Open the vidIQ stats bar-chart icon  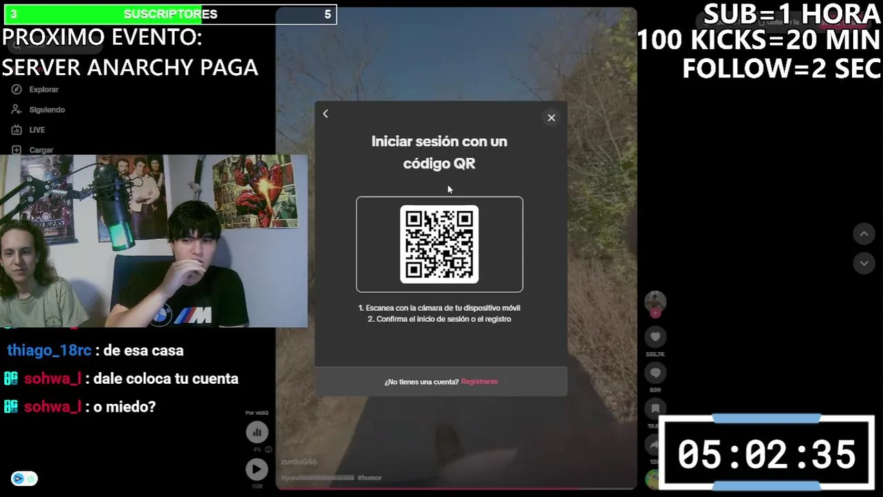(x=257, y=432)
